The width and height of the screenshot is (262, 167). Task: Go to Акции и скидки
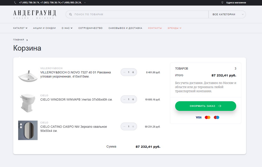[44, 28]
